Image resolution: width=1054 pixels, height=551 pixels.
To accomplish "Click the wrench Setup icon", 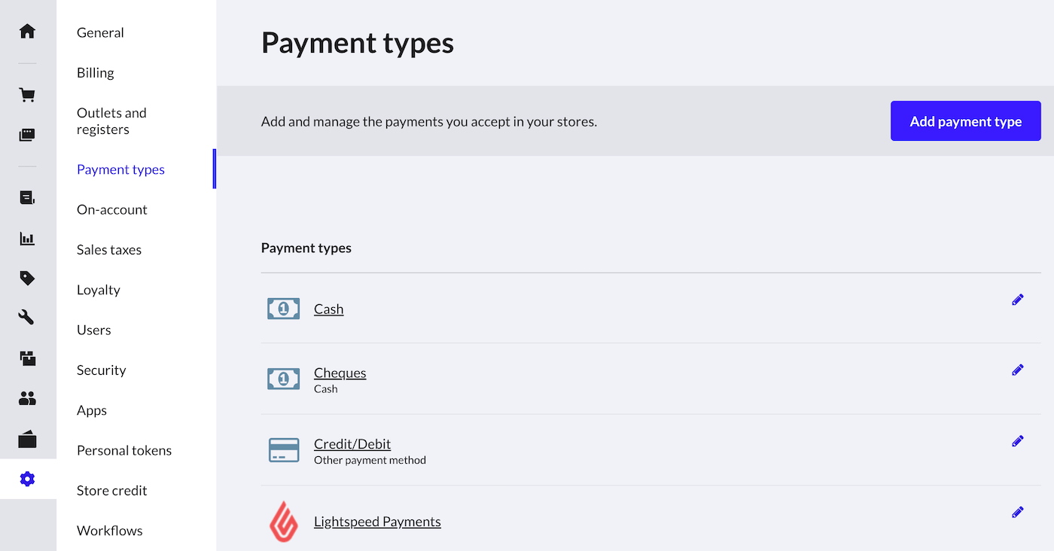I will point(27,318).
